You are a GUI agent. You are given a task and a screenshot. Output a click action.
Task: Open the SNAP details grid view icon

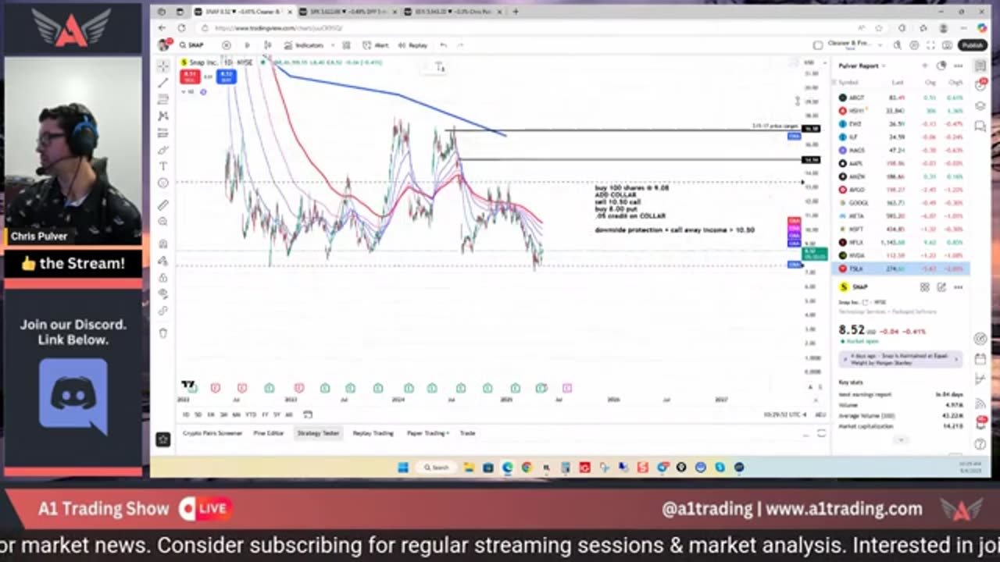925,287
